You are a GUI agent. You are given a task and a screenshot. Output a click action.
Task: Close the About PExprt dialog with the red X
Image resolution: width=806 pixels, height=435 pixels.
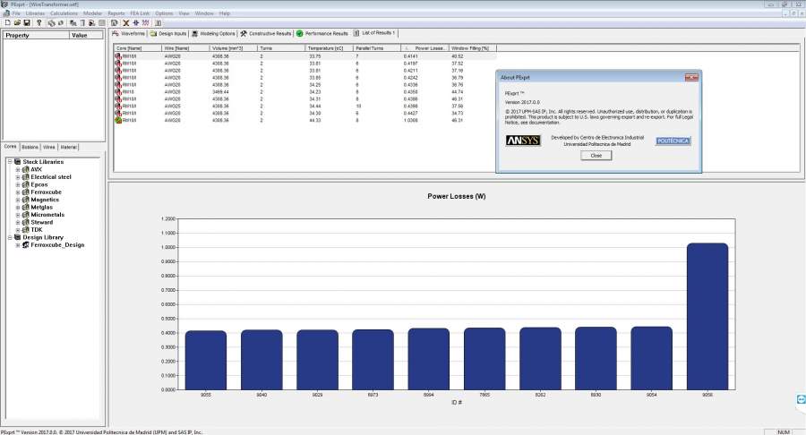pyautogui.click(x=691, y=78)
